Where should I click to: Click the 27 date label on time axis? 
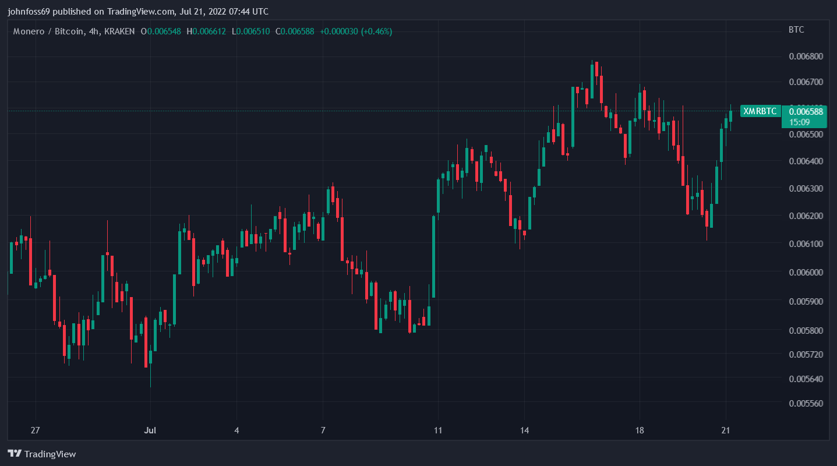(x=36, y=431)
